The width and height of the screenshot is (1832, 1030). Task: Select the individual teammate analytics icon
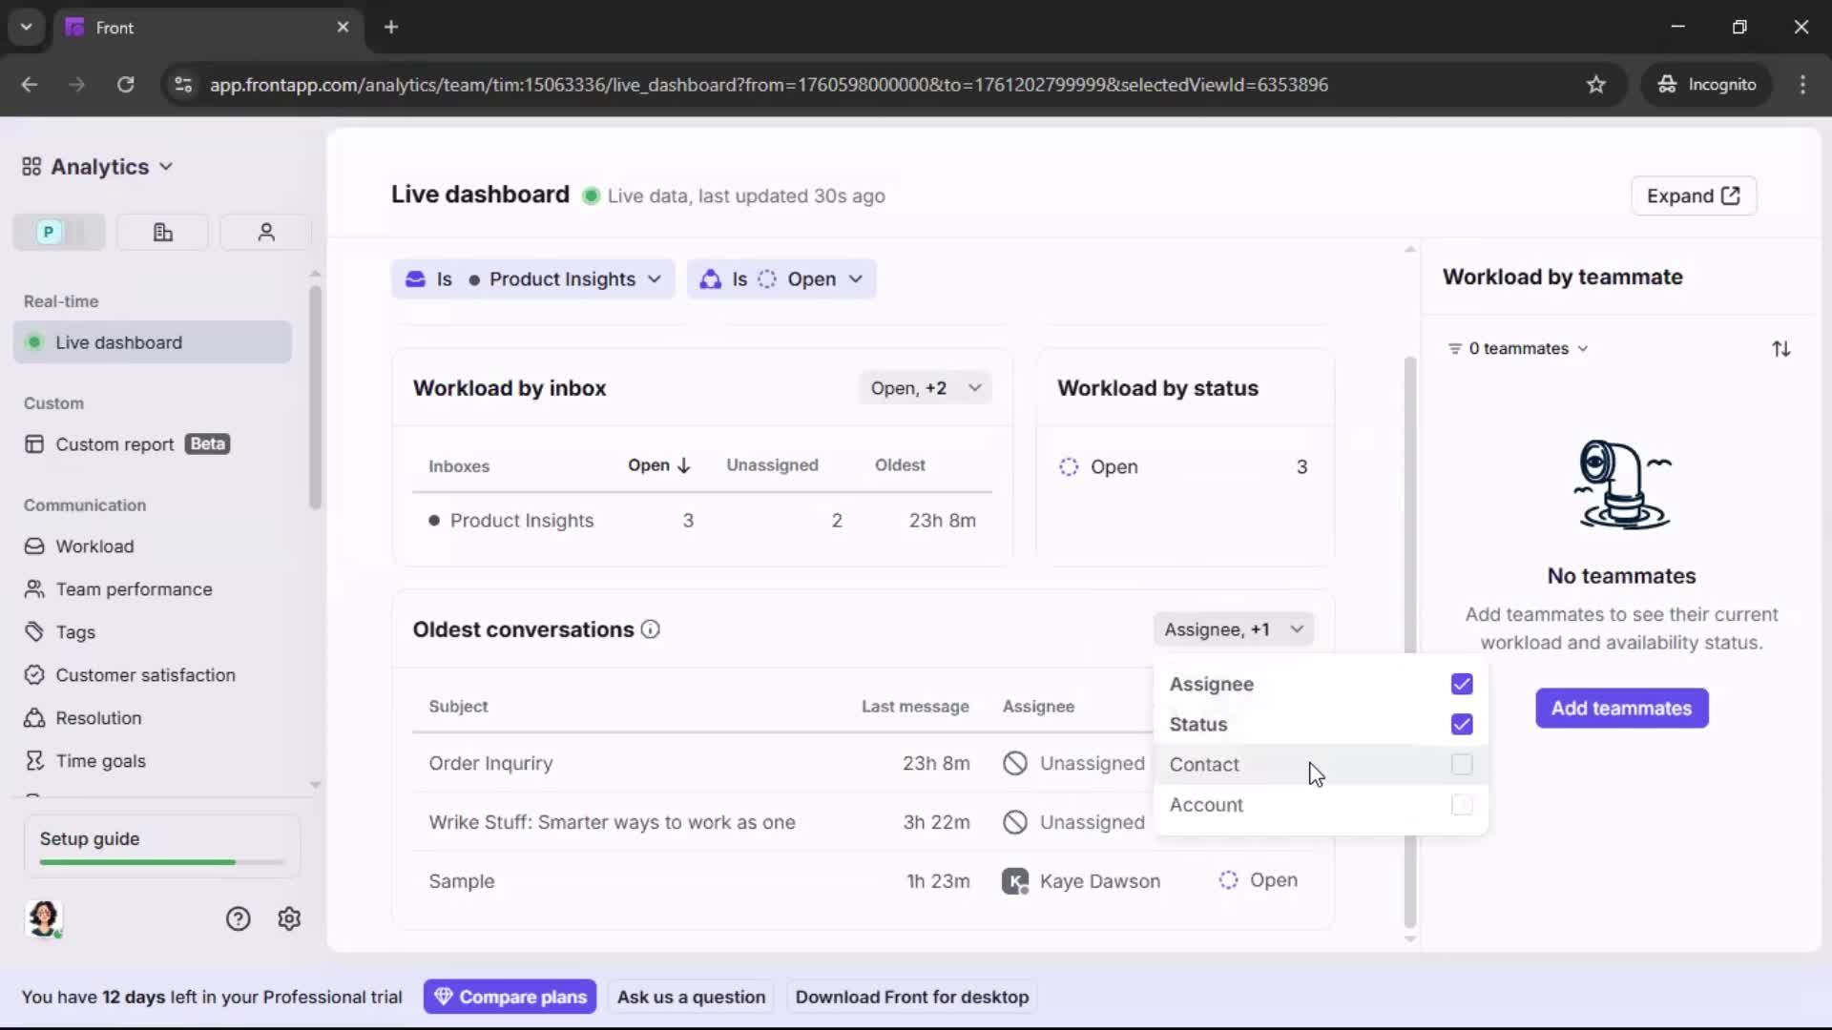264,232
